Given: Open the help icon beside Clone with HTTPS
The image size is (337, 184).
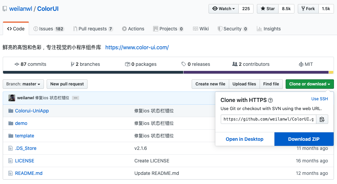Looking at the screenshot, I should tap(270, 100).
